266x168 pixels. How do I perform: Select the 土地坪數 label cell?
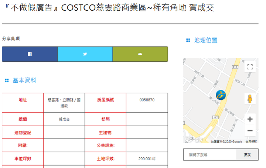[x=106, y=158]
